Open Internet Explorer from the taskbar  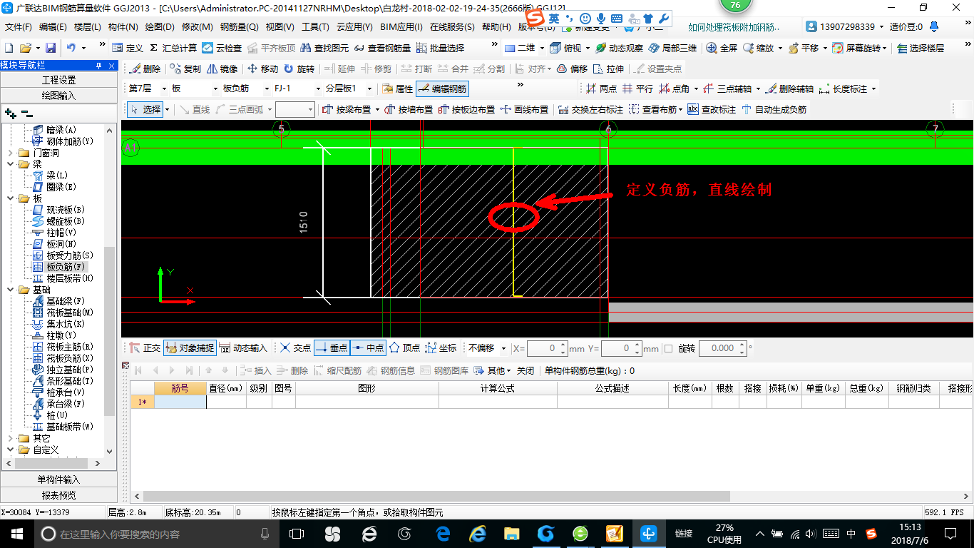click(x=477, y=533)
